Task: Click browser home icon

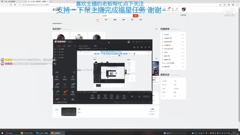Action: point(15,5)
